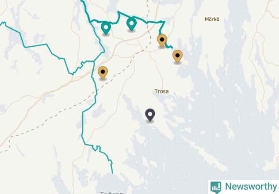Select the left teal map marker

point(106,28)
